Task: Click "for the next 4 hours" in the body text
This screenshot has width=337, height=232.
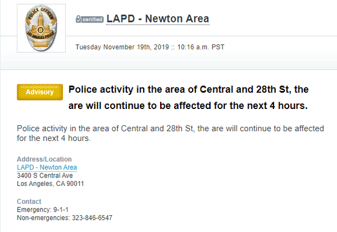Action: [54, 138]
